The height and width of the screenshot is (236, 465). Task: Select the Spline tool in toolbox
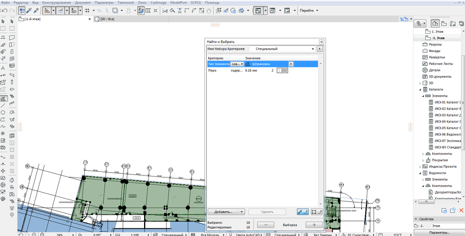point(3,126)
